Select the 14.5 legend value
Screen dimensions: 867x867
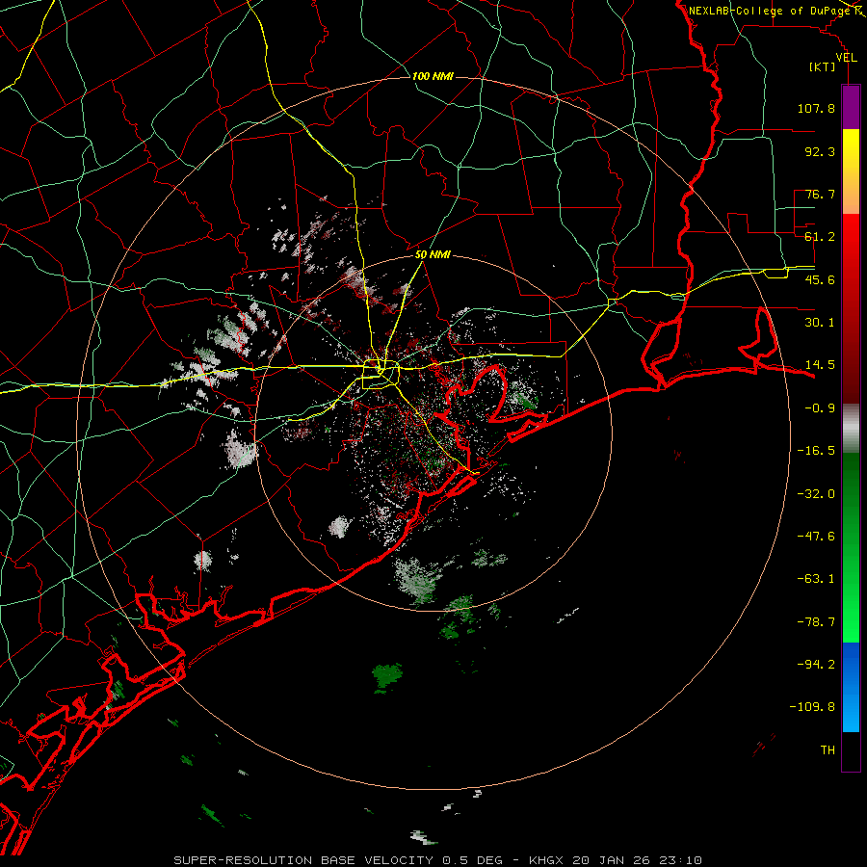click(820, 365)
